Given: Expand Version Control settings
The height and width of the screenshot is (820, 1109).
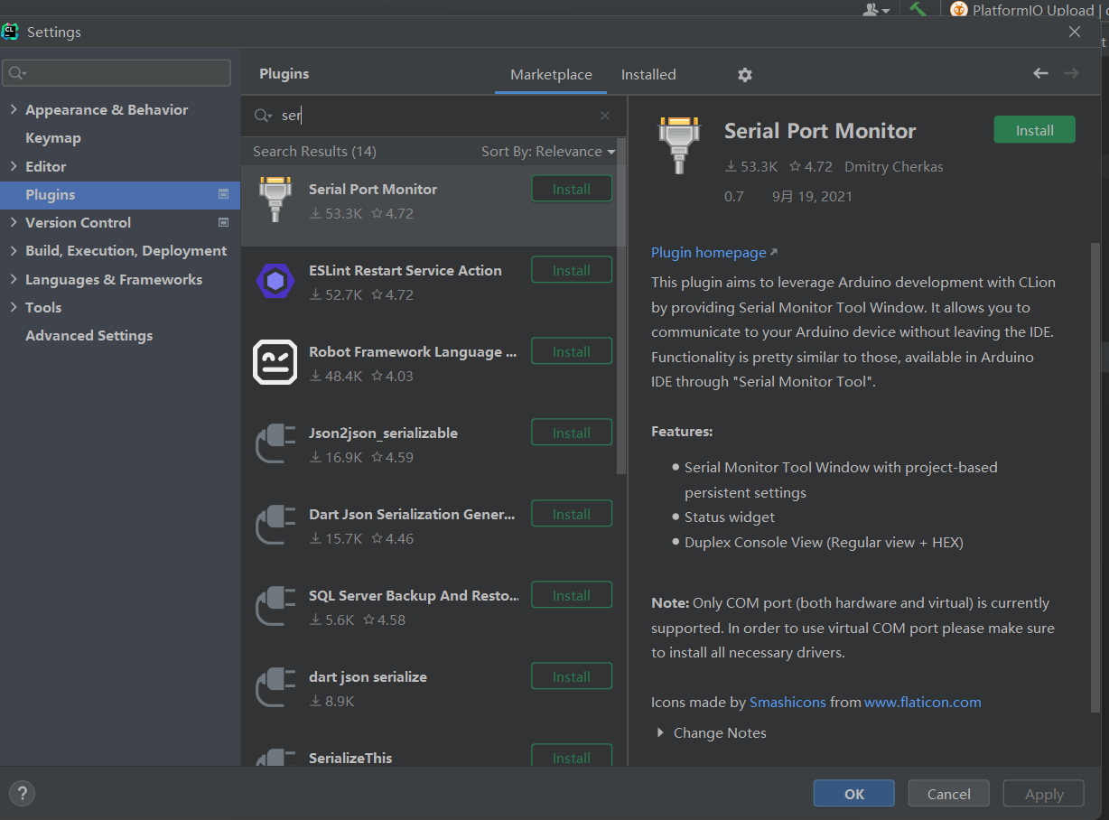Looking at the screenshot, I should 13,222.
